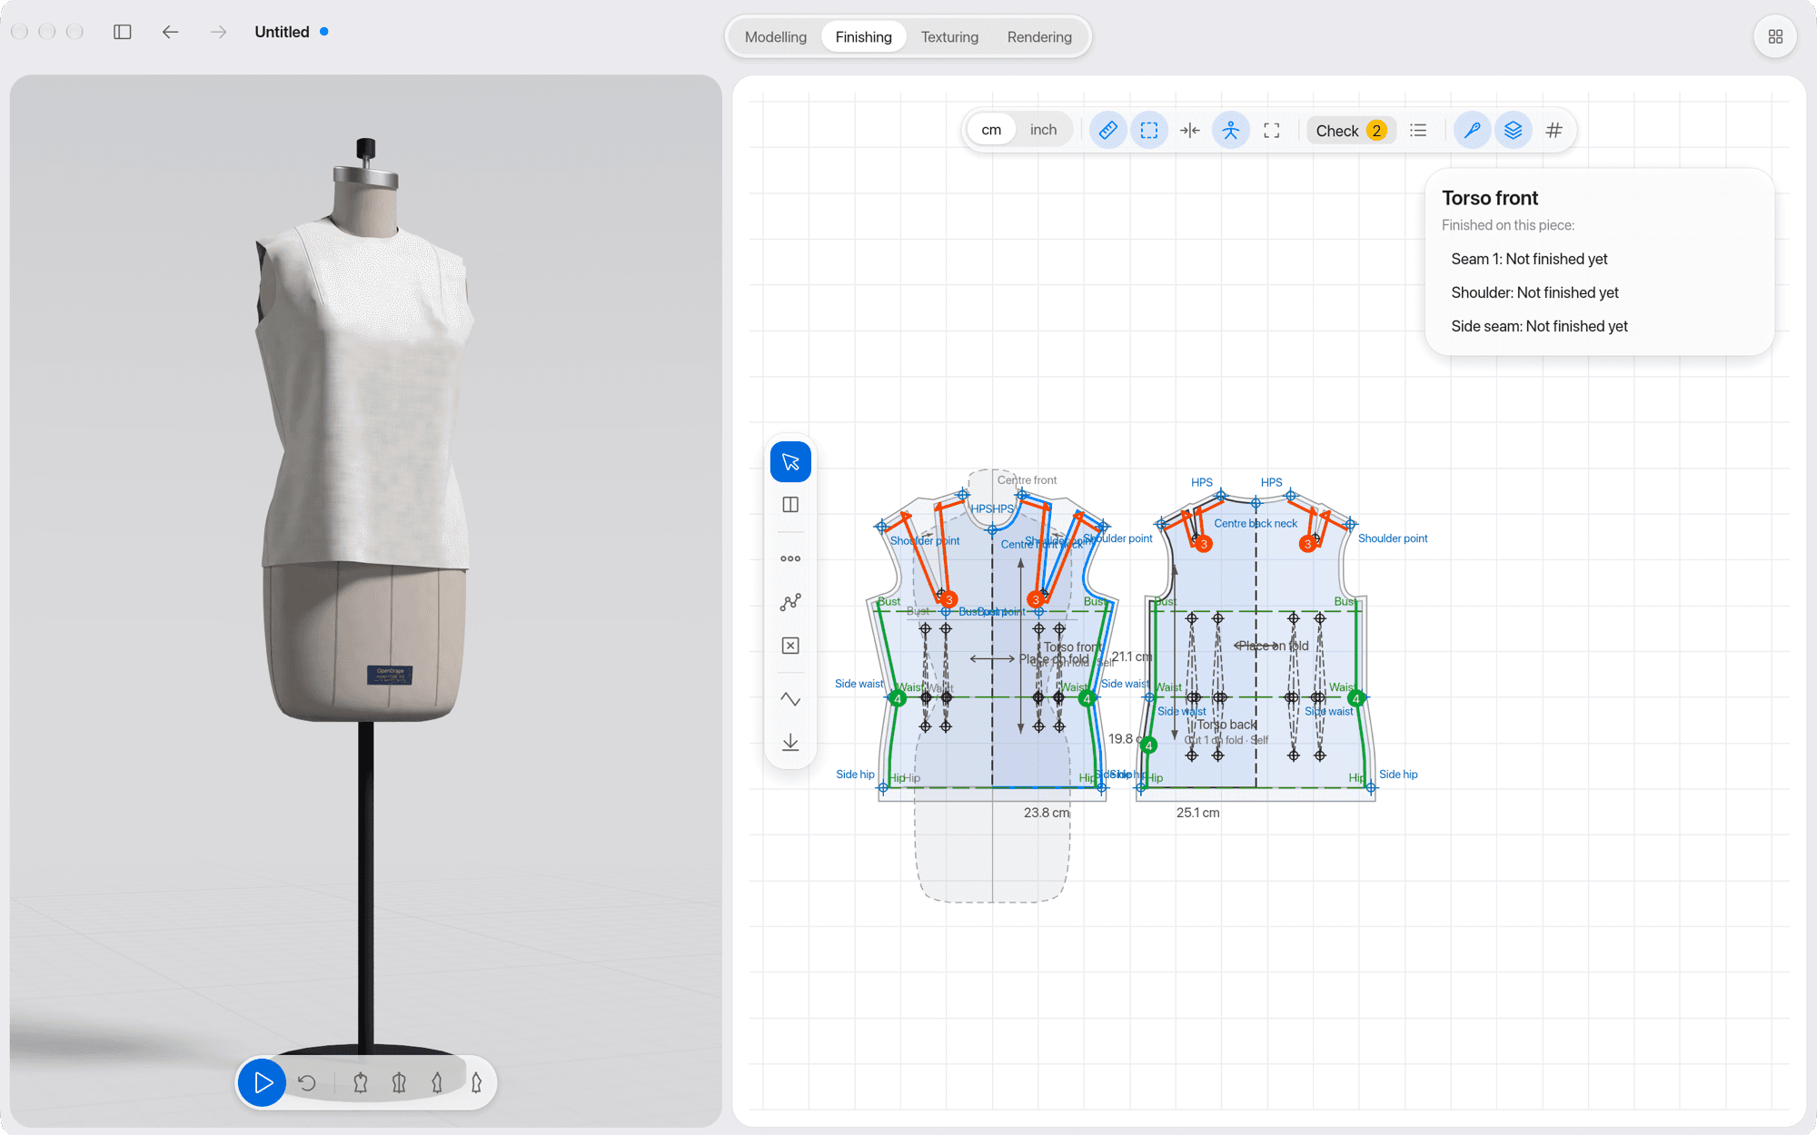Click the split panel tool icon

(790, 505)
